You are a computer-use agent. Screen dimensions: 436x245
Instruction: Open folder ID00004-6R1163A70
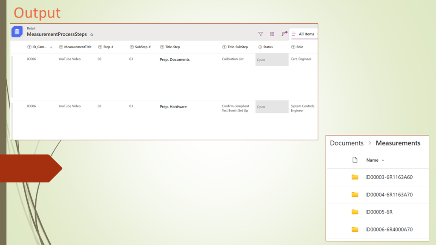click(x=389, y=195)
